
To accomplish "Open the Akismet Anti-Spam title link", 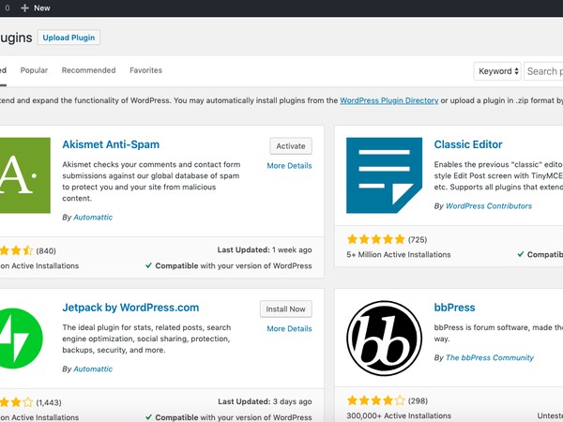I will click(x=111, y=144).
